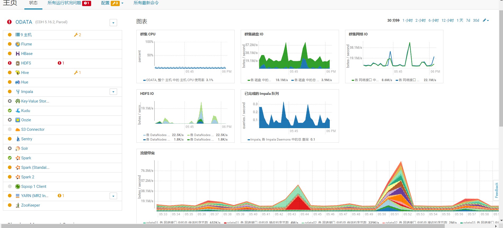Open the 群集磁盘 IO chart title
The height and width of the screenshot is (228, 503).
[254, 34]
